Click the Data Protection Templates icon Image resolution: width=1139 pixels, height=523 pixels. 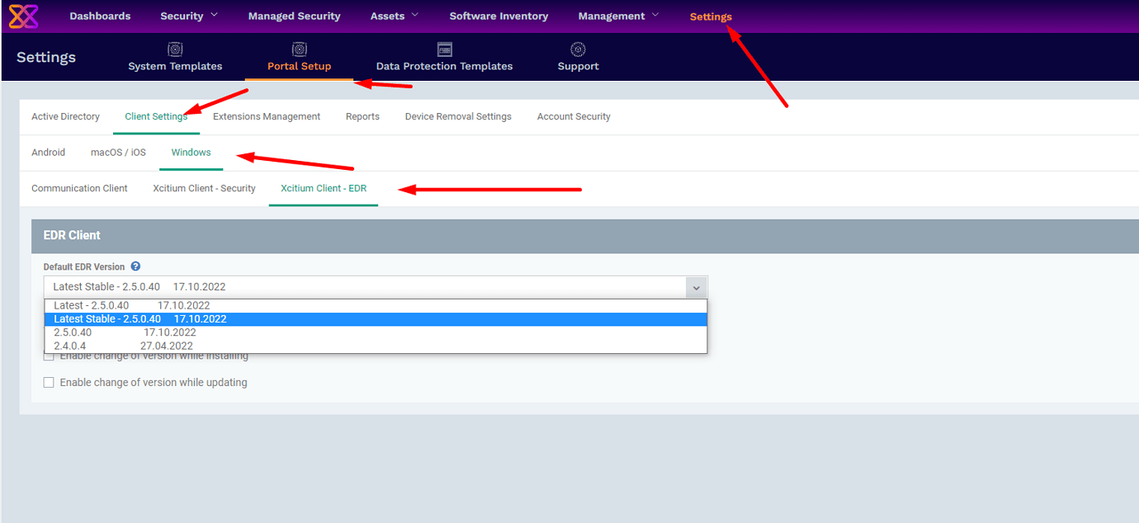point(444,49)
